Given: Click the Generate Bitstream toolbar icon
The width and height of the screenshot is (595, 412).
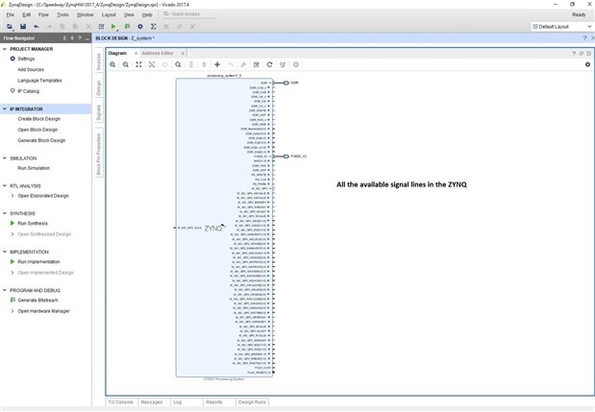Looking at the screenshot, I should point(127,27).
